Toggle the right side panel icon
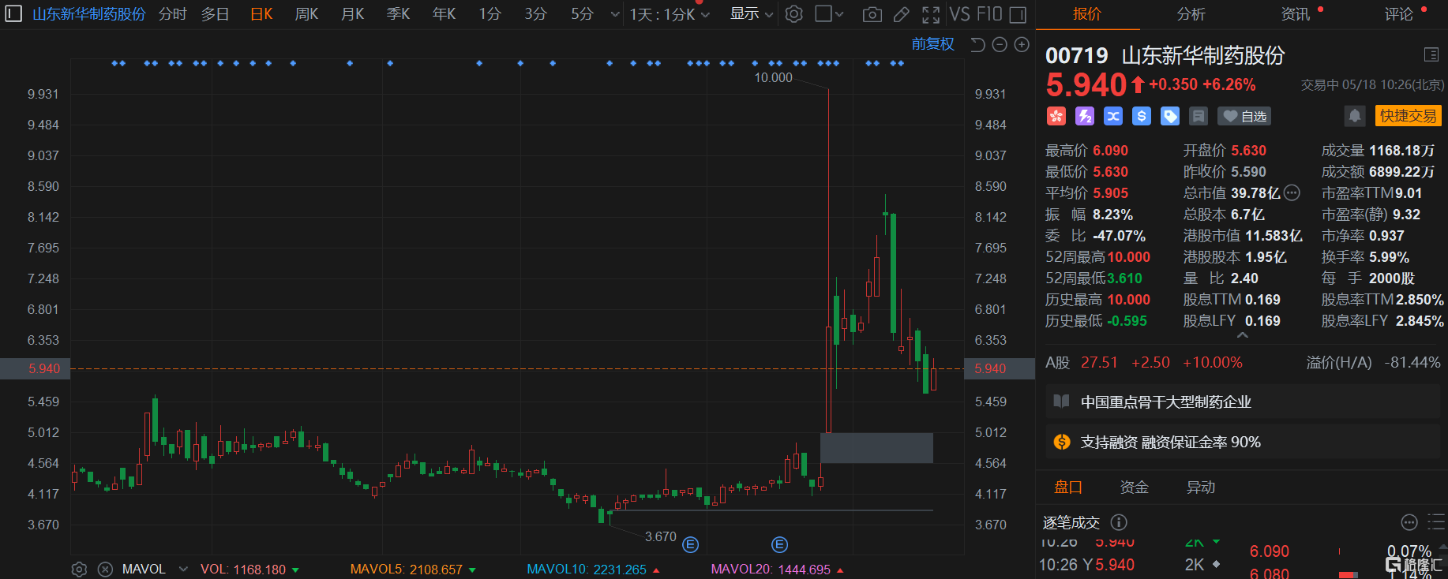The width and height of the screenshot is (1448, 579). [x=1018, y=14]
